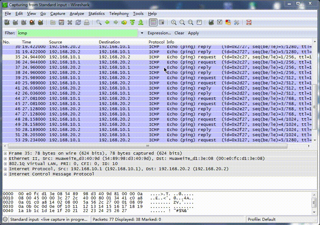Expand the Frame 35 details node

pyautogui.click(x=5, y=153)
